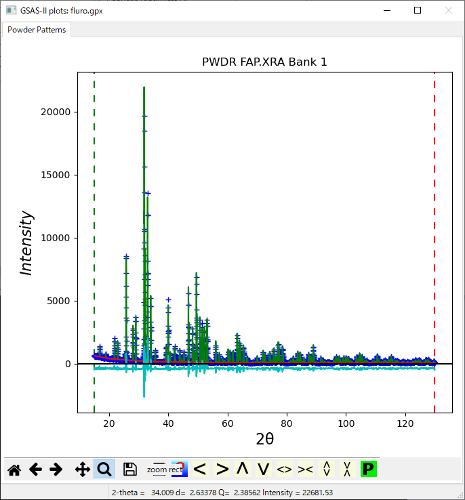Toggle the Pan four-arrow tool
Image resolution: width=465 pixels, height=500 pixels.
[x=83, y=469]
